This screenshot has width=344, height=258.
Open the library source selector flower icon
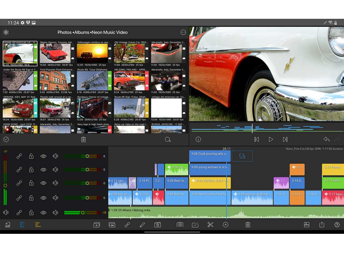tap(6, 33)
